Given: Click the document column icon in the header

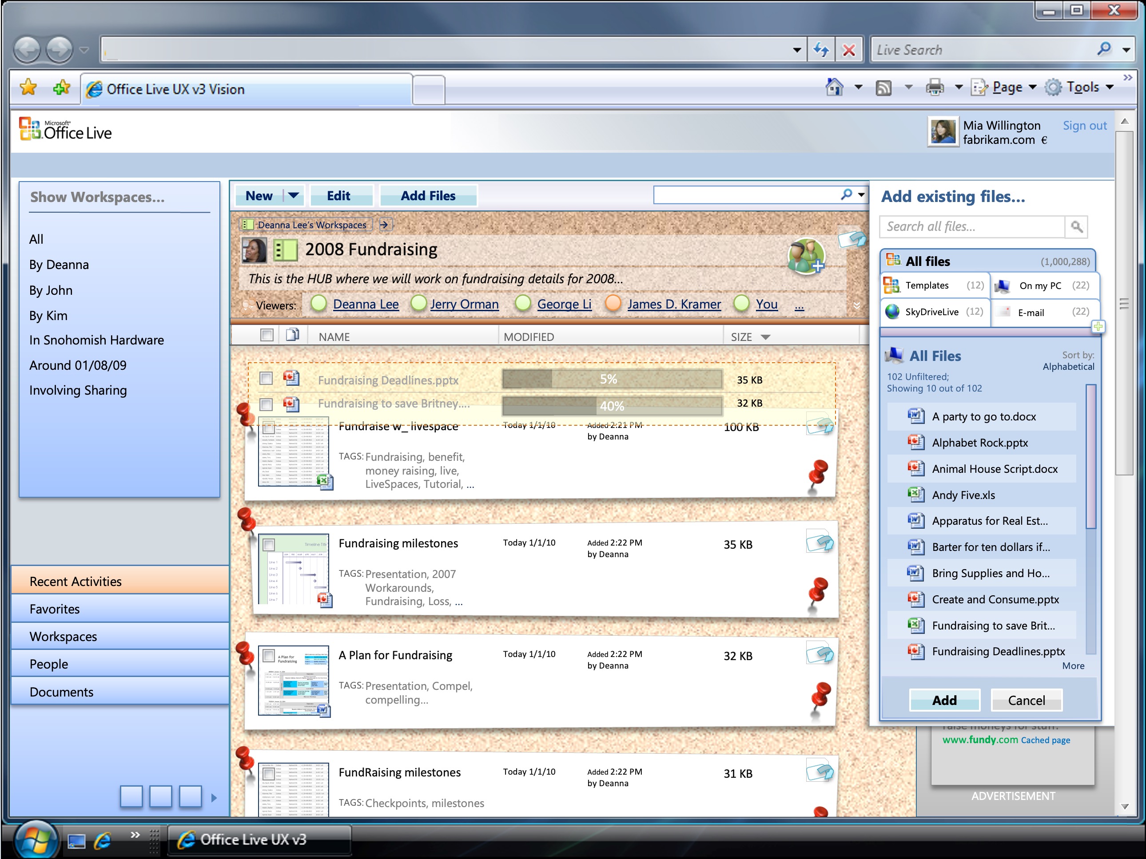Looking at the screenshot, I should tap(293, 335).
